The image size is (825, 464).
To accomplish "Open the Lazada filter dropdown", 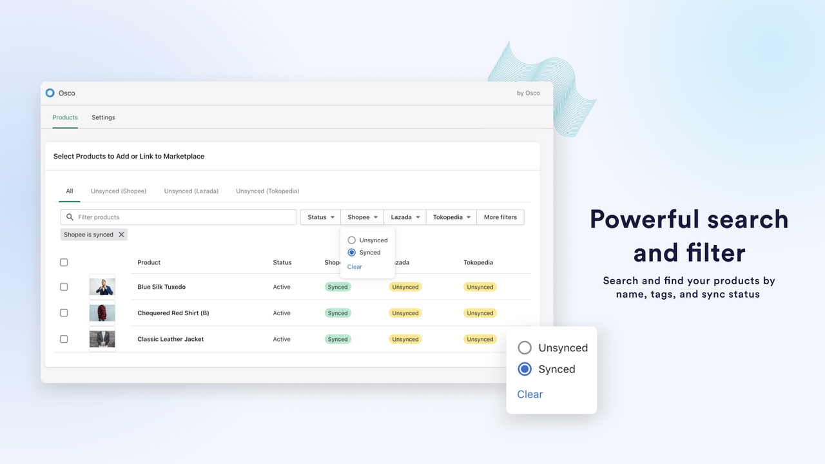I will [x=405, y=217].
